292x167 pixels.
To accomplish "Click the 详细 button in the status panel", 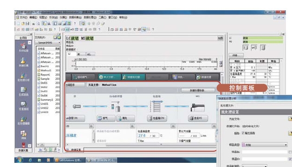I will [x=236, y=55].
